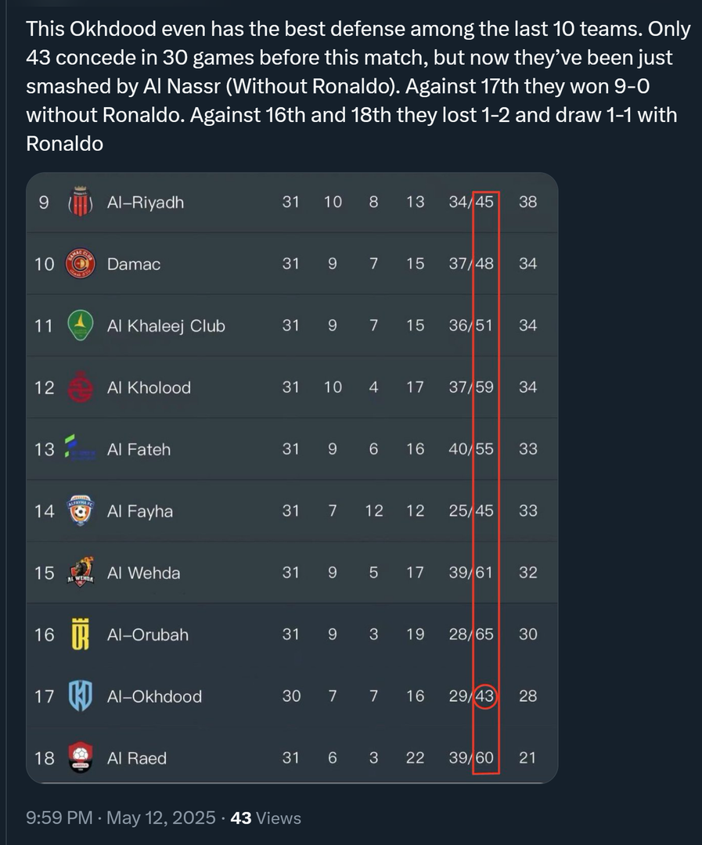Select the Al-Okhdood team name

154,696
